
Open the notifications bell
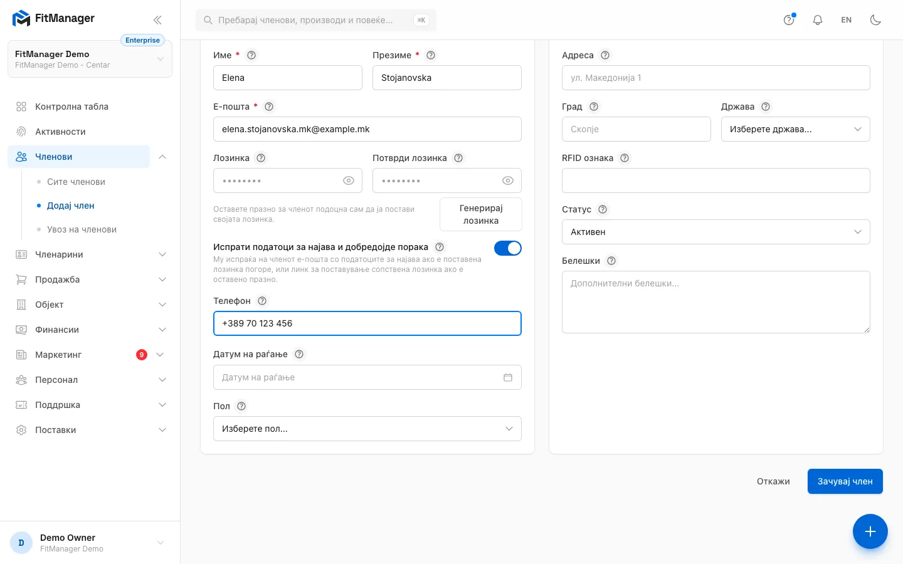(818, 20)
